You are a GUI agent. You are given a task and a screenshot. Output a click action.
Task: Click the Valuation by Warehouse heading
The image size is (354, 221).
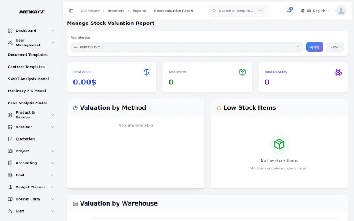(x=119, y=204)
